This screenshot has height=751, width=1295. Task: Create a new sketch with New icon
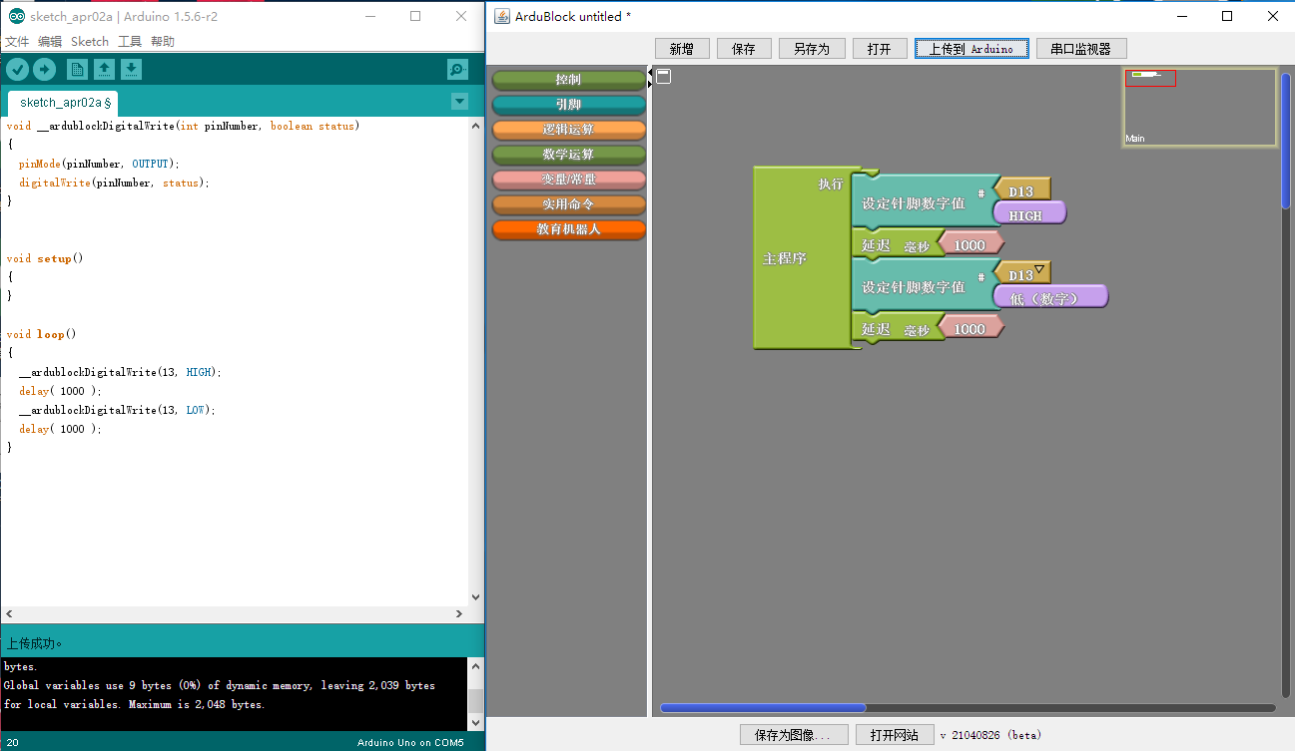click(x=77, y=69)
